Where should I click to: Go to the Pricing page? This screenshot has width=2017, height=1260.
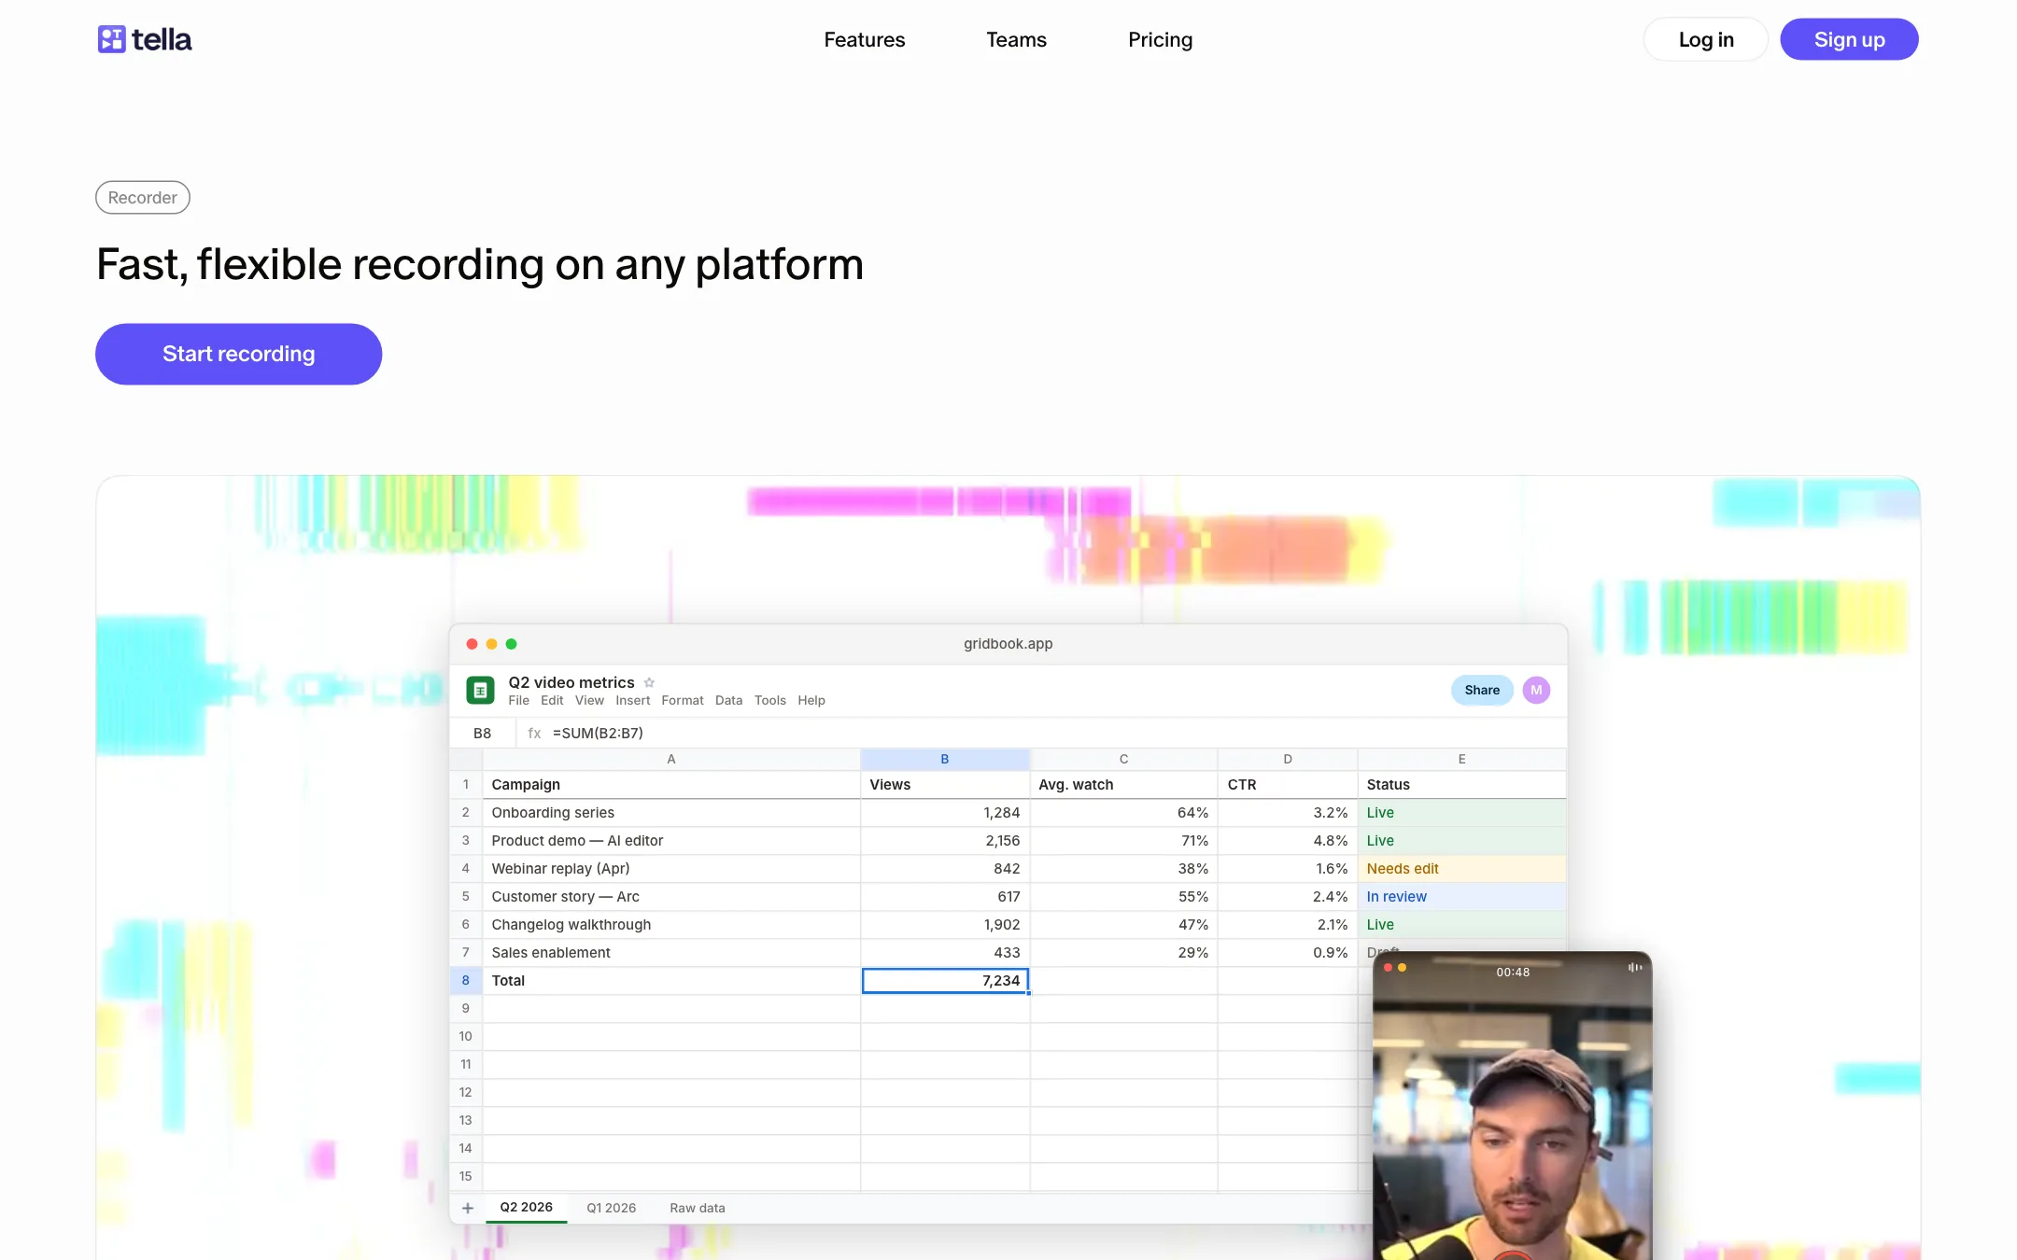click(x=1160, y=39)
